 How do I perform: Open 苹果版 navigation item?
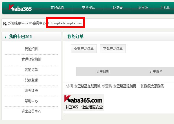click(143, 8)
